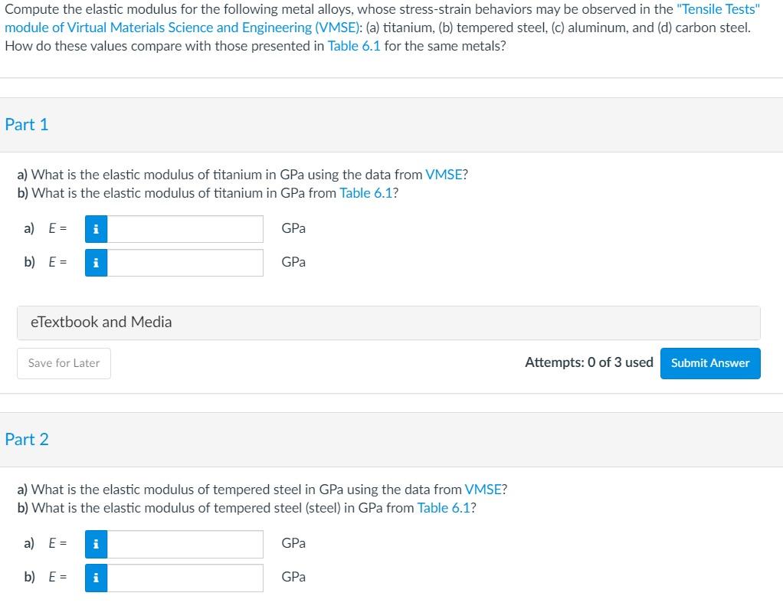Click the Part 2 section heading
The image size is (783, 606).
pos(27,439)
